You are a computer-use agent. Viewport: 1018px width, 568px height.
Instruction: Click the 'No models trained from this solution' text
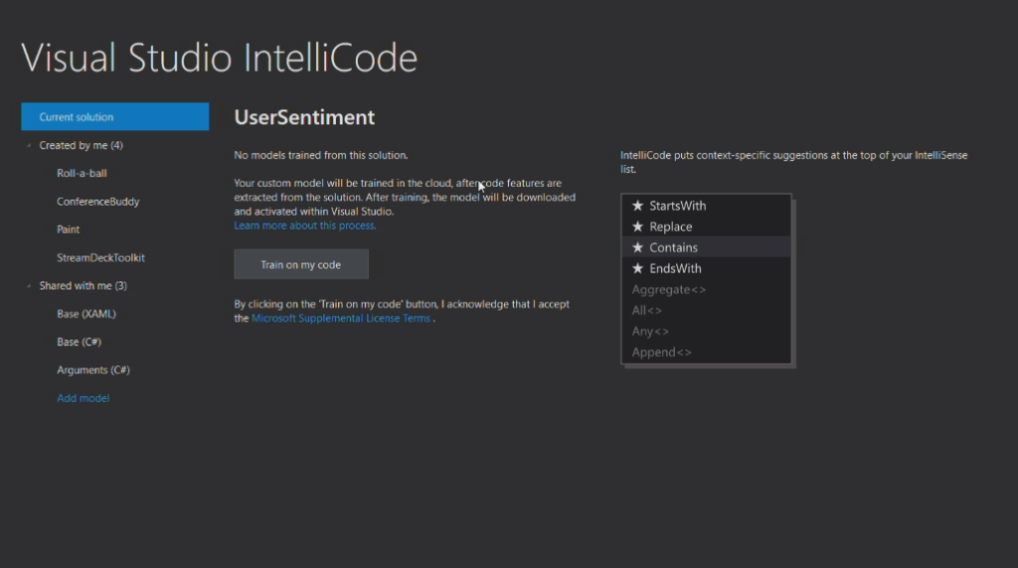click(321, 155)
